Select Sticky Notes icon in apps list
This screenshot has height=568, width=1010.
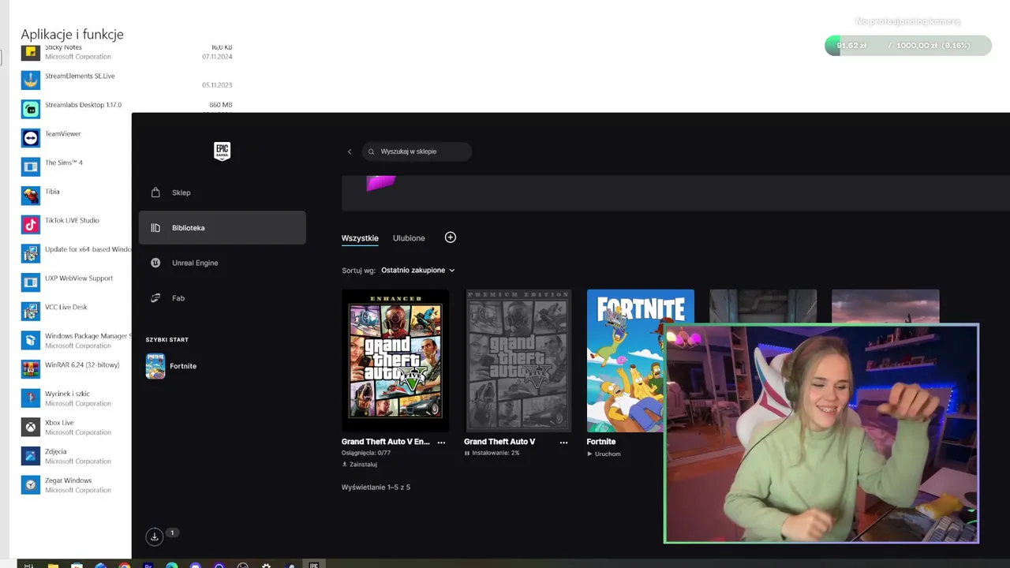[30, 52]
